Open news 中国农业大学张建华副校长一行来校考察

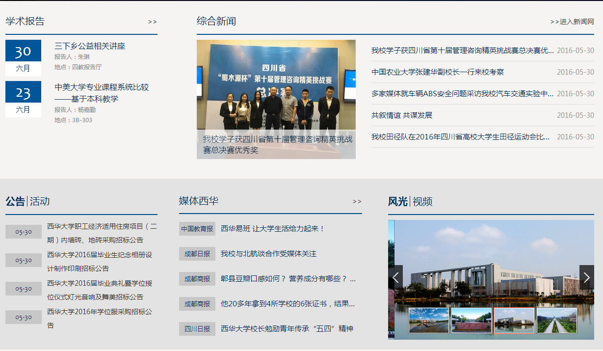tap(438, 72)
